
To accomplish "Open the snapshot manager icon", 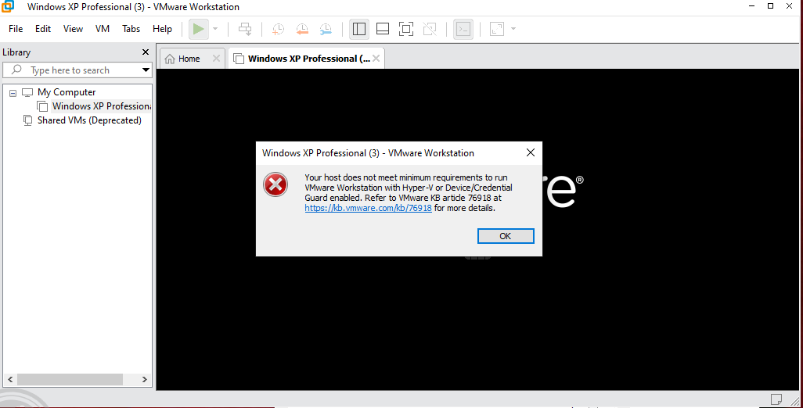I will click(326, 29).
